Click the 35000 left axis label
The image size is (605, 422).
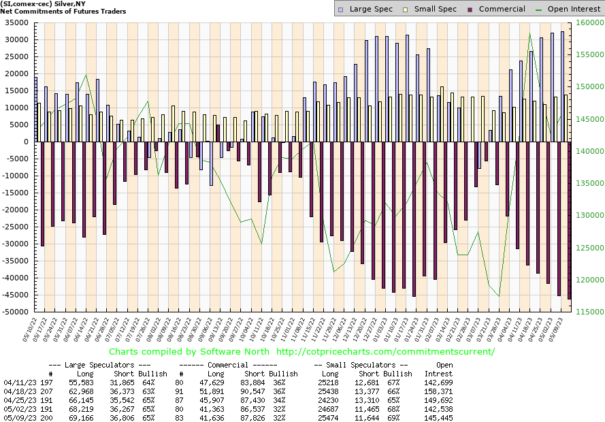14,22
